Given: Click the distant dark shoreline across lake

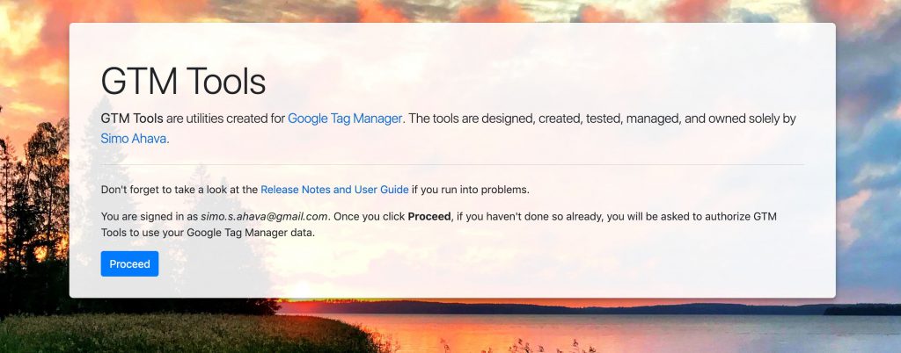Looking at the screenshot, I should coord(575,307).
